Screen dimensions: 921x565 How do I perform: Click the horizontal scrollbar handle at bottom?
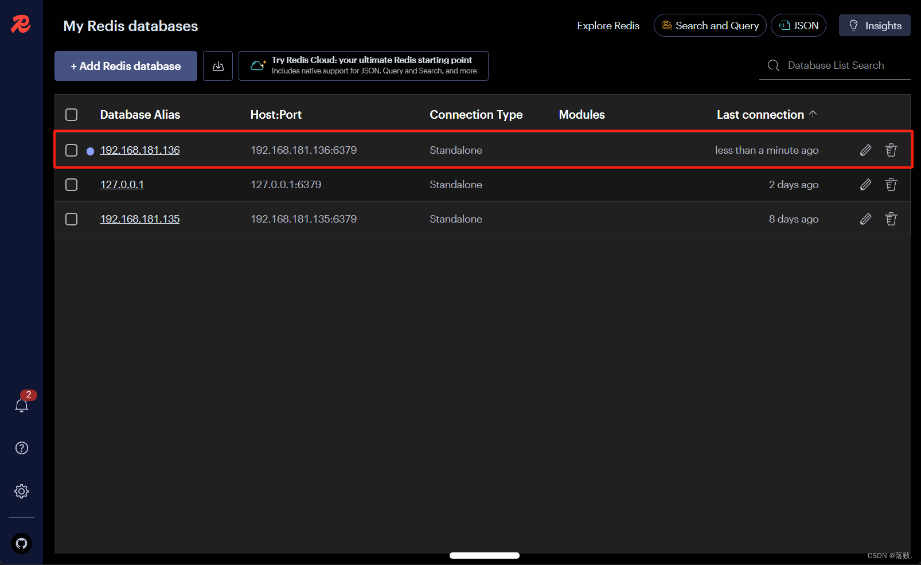pos(485,555)
